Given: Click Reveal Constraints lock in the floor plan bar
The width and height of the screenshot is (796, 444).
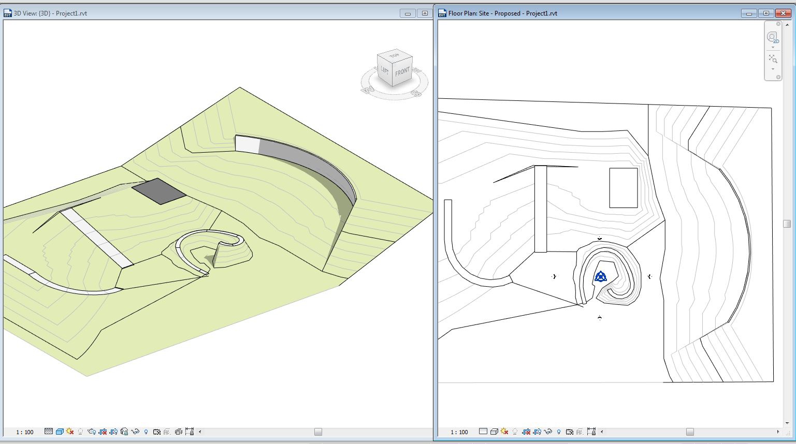Looking at the screenshot, I should (x=591, y=432).
